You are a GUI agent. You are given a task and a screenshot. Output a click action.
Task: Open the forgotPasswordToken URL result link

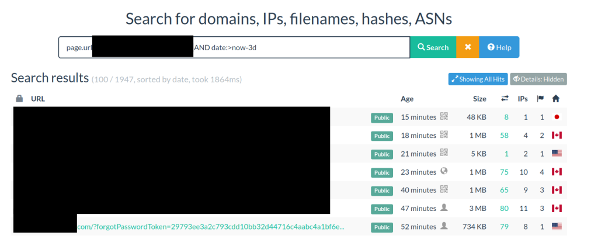pyautogui.click(x=211, y=226)
